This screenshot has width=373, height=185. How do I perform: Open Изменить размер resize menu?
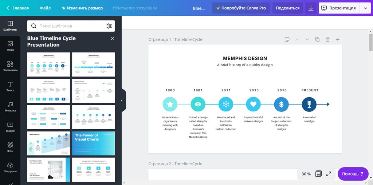83,8
